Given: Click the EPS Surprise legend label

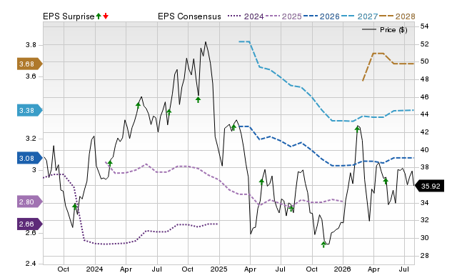Looking at the screenshot, I should (x=69, y=16).
